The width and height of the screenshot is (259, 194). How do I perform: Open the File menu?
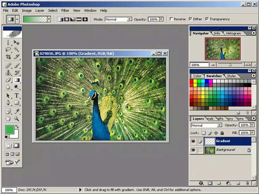tap(6, 11)
